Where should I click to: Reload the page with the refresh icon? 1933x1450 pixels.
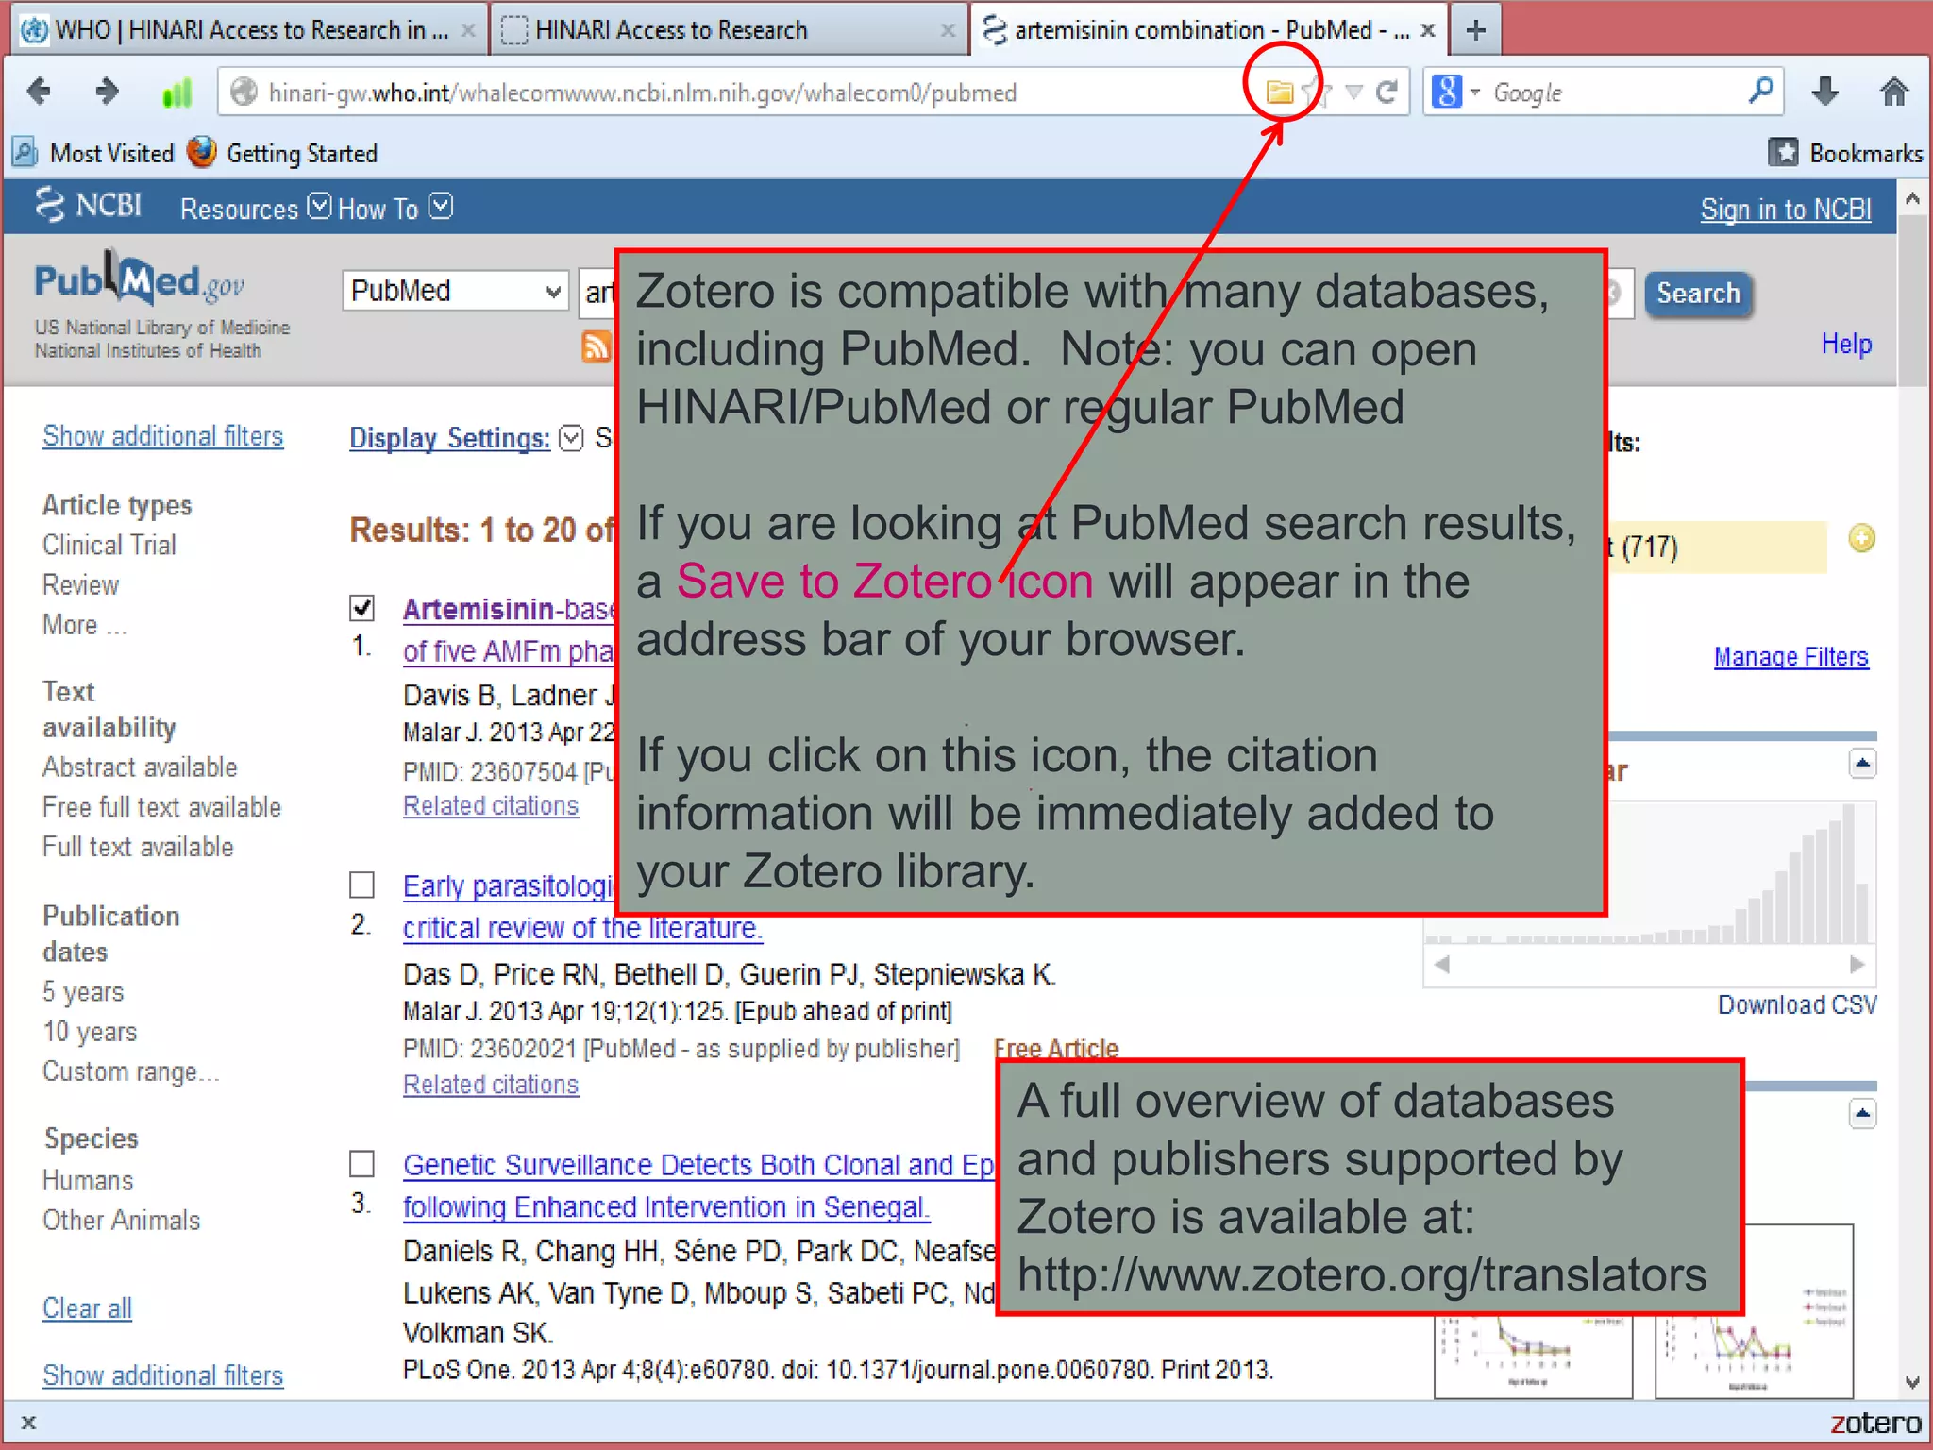[1386, 92]
